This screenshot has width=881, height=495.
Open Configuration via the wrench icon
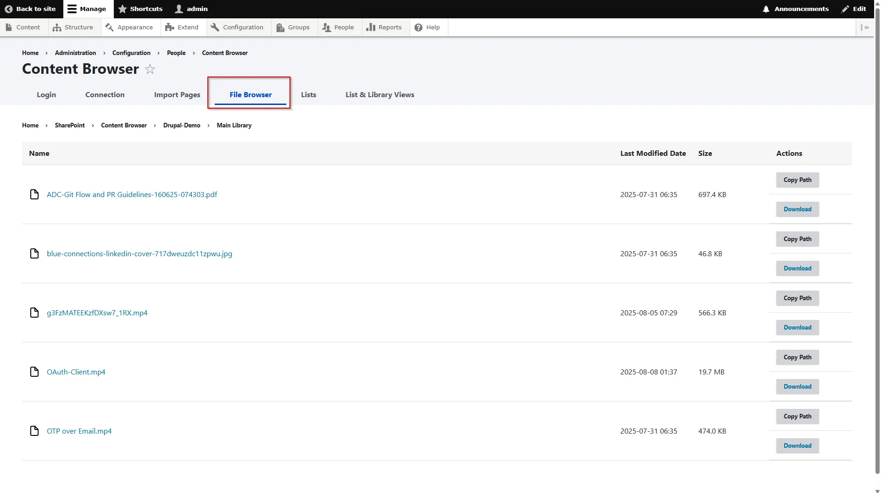(x=215, y=27)
